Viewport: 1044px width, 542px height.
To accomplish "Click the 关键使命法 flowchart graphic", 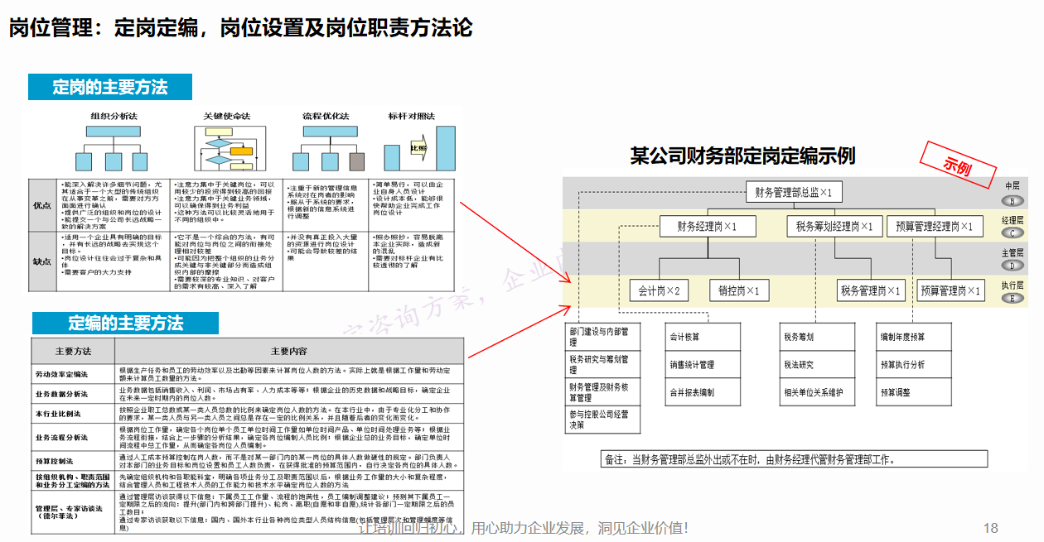I will 230,149.
